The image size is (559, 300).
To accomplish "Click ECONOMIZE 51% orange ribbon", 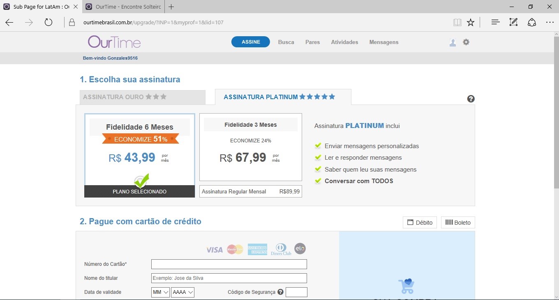I will [141, 139].
